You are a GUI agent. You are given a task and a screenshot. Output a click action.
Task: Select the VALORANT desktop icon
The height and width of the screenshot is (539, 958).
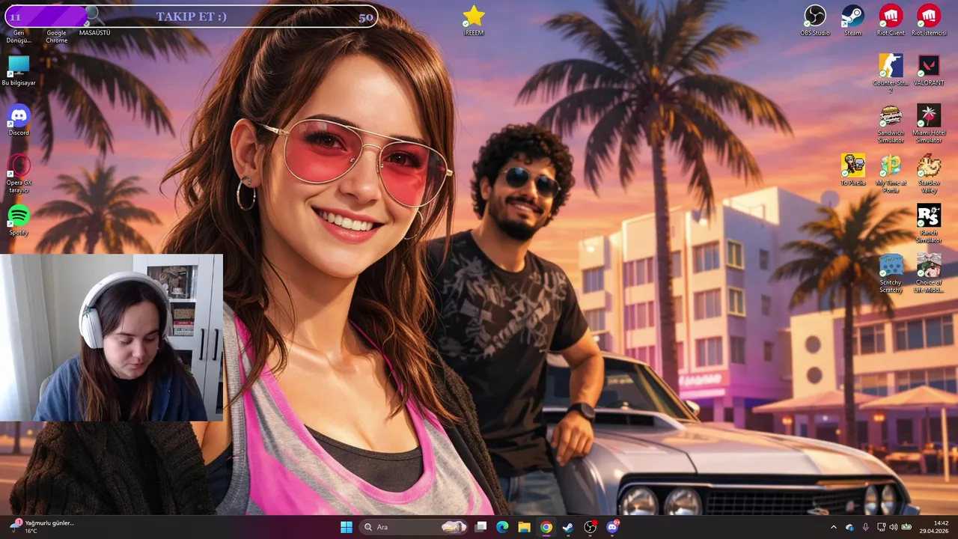(x=929, y=70)
